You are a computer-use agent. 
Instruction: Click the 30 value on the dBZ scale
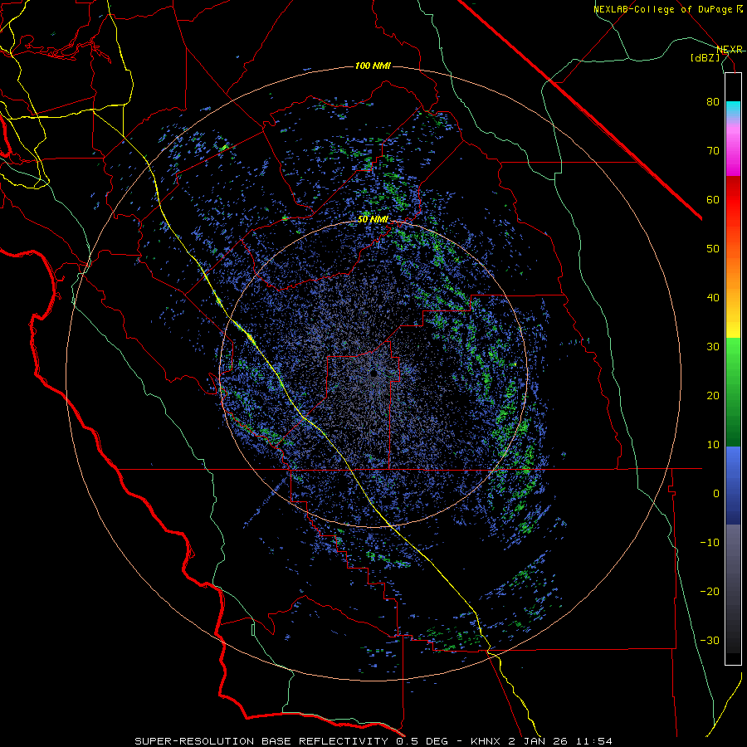[x=713, y=346]
